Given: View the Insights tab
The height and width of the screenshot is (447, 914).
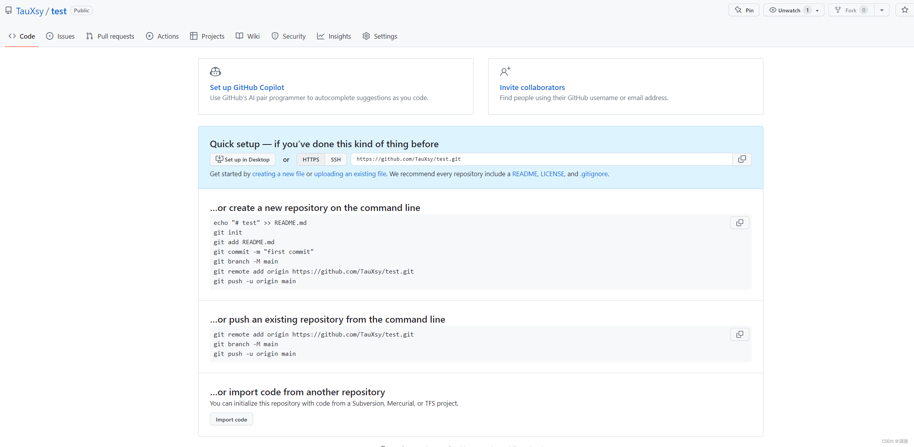Looking at the screenshot, I should (334, 36).
